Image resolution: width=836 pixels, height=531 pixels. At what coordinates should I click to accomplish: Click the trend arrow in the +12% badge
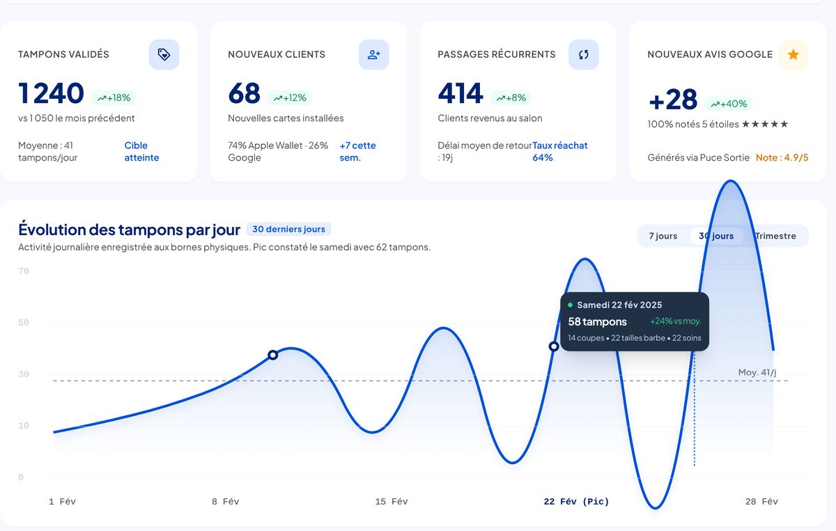coord(278,98)
